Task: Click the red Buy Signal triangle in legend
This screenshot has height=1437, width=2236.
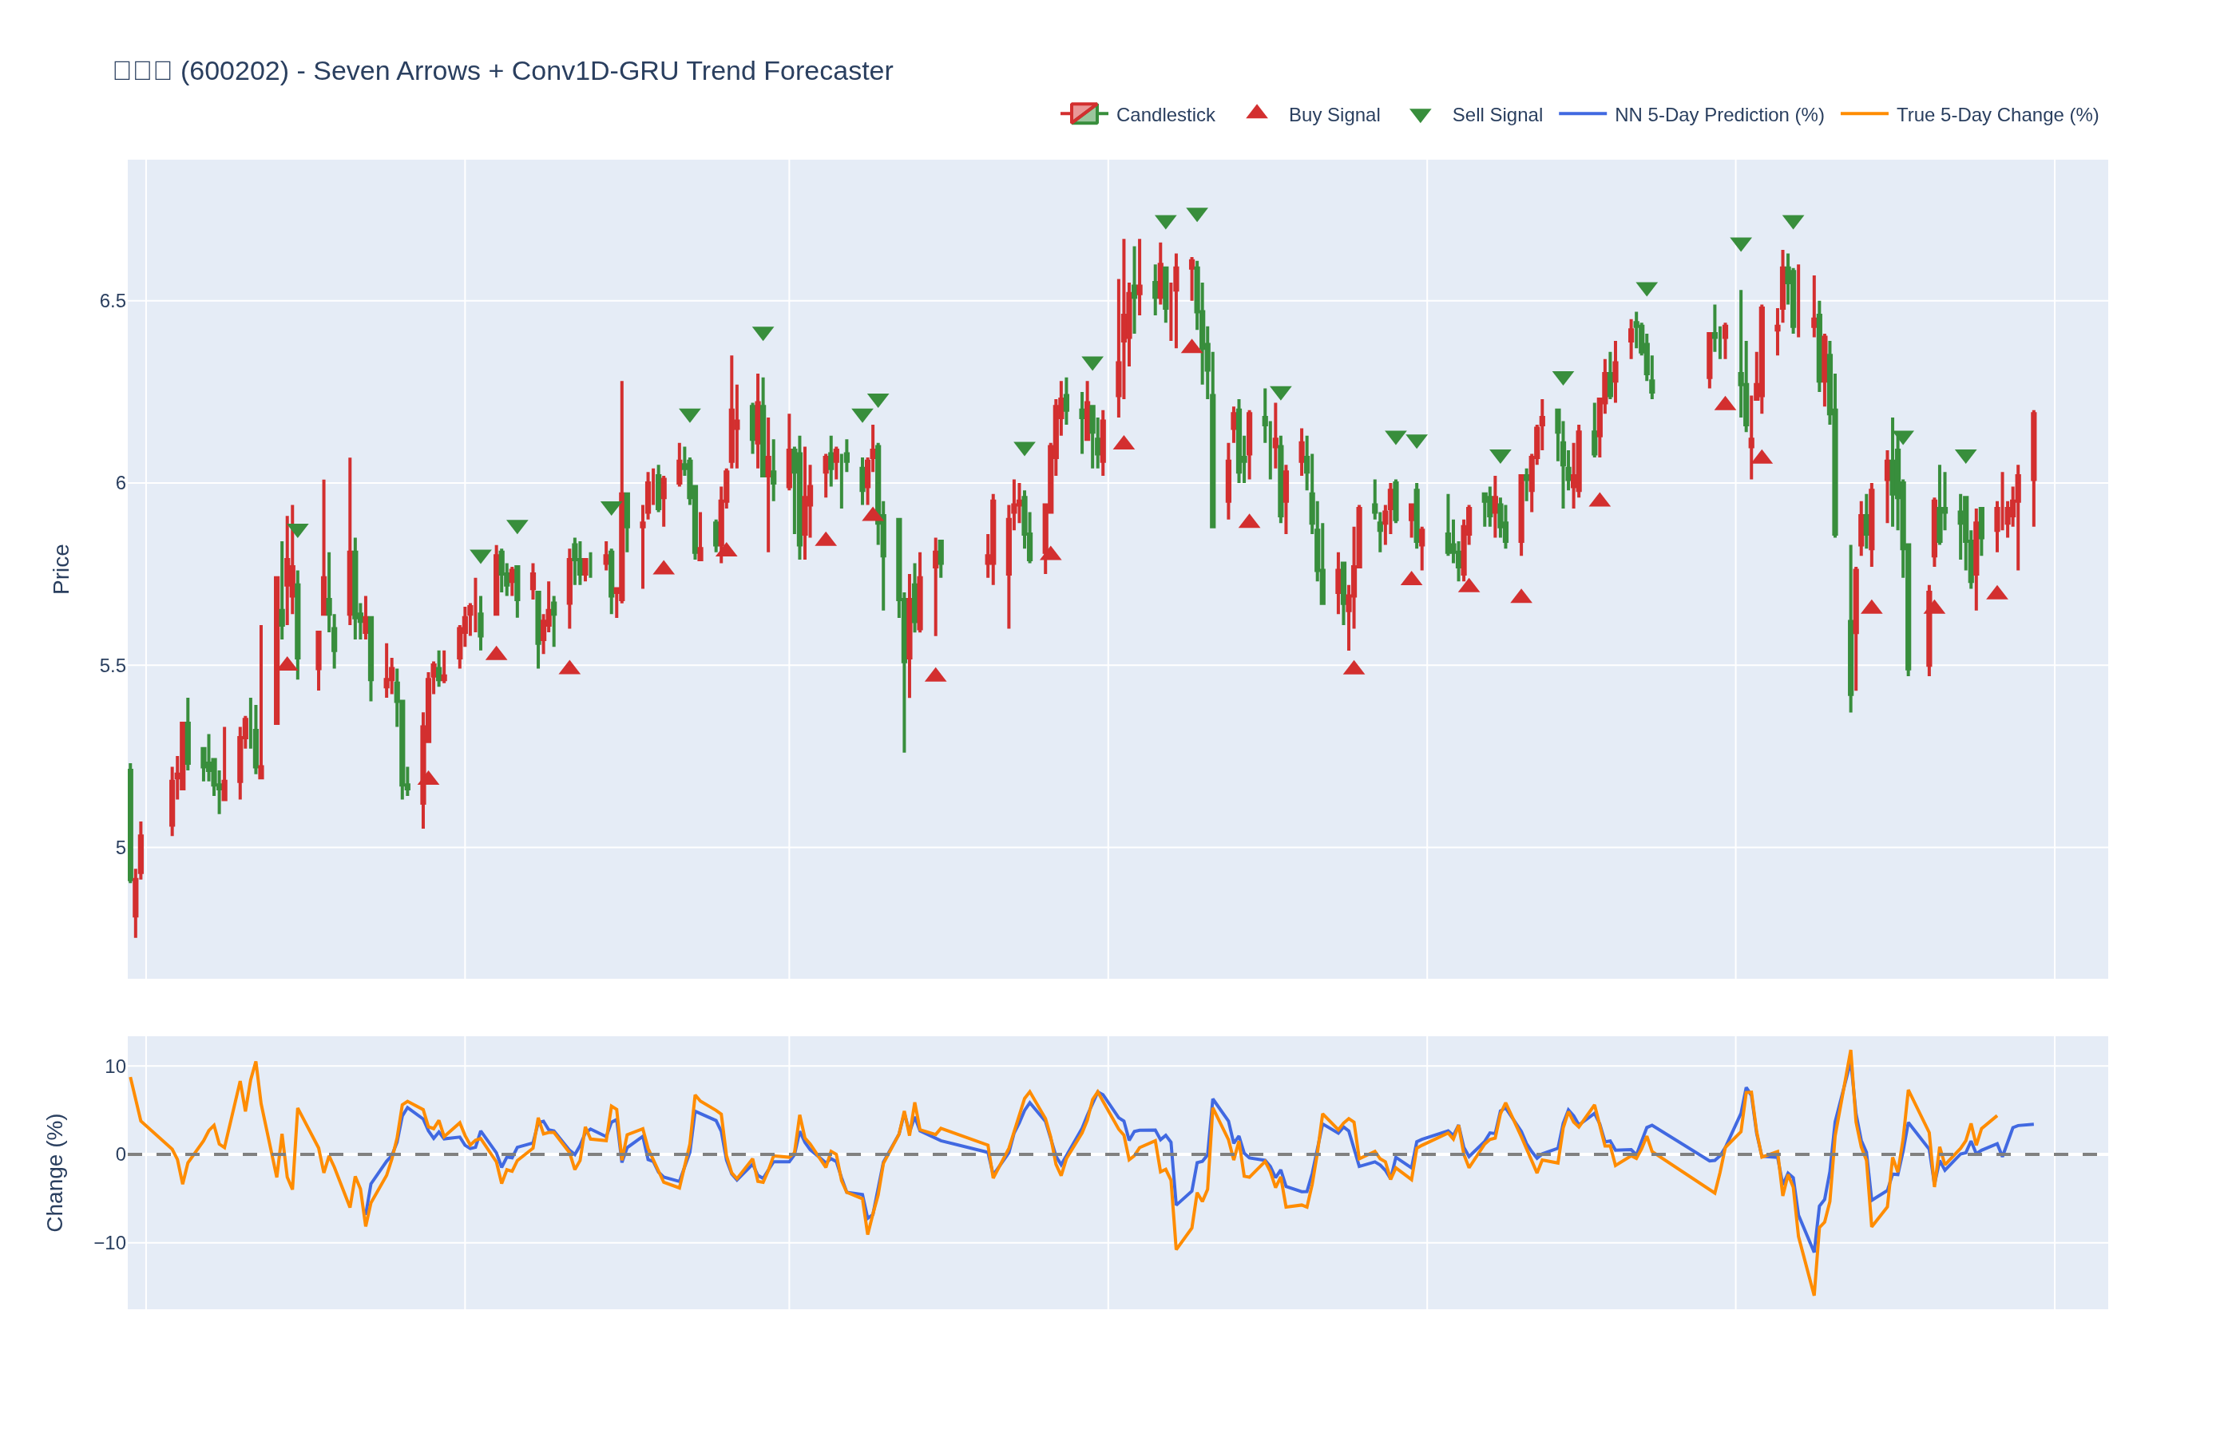Action: pyautogui.click(x=1256, y=113)
